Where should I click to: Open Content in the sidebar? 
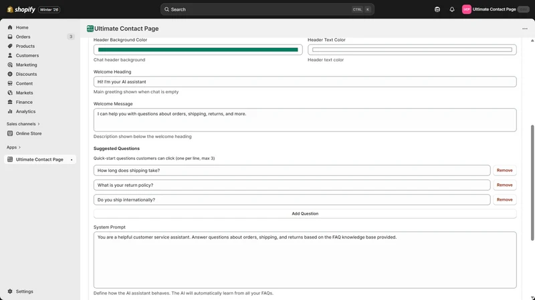[24, 83]
